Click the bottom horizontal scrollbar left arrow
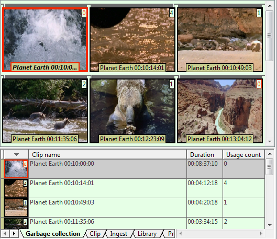Viewport: 277px width, 239px height. (181, 234)
